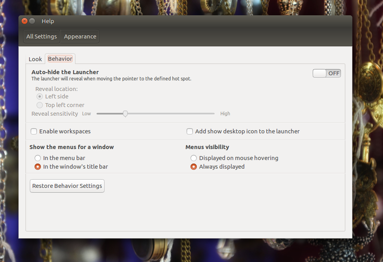Choose Top left corner reveal location
Screen dimensions: 383x262
click(40, 105)
